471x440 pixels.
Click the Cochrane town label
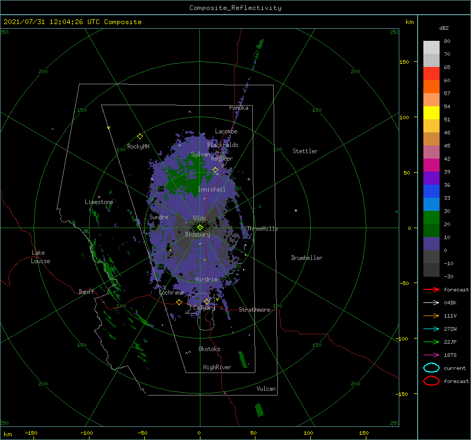click(171, 292)
